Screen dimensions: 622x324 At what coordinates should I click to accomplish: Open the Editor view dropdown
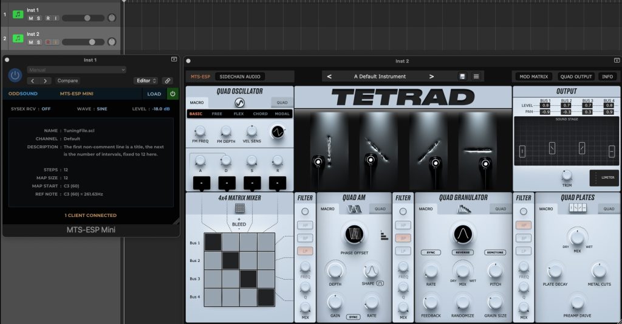click(x=145, y=81)
